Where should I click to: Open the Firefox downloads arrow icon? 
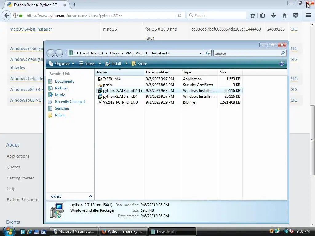(x=273, y=15)
